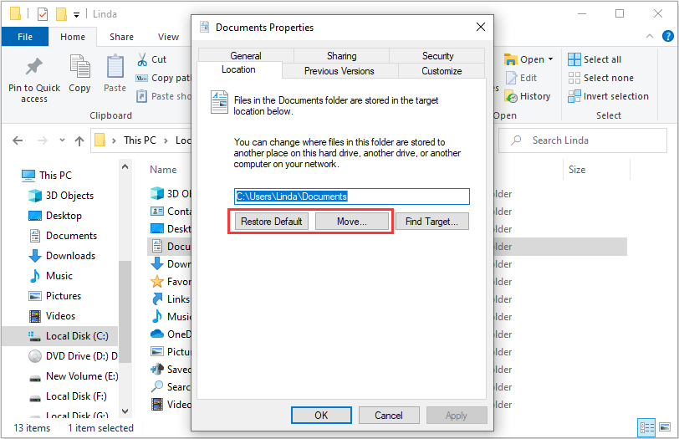Viewport: 679px width, 439px height.
Task: Open the File menu in Explorer
Action: pos(25,37)
